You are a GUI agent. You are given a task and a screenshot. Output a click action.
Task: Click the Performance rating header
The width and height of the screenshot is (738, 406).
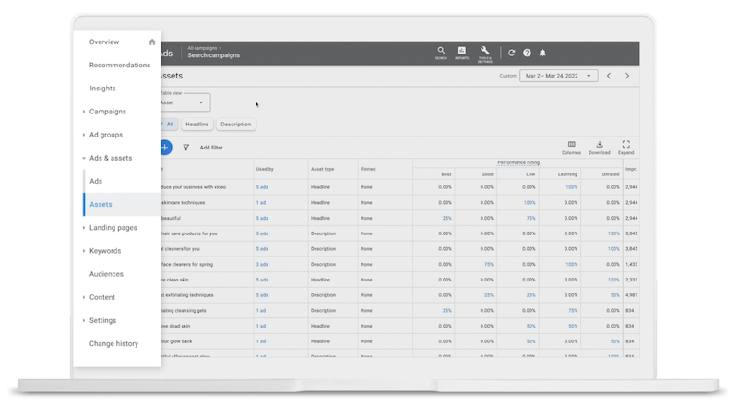(x=518, y=162)
